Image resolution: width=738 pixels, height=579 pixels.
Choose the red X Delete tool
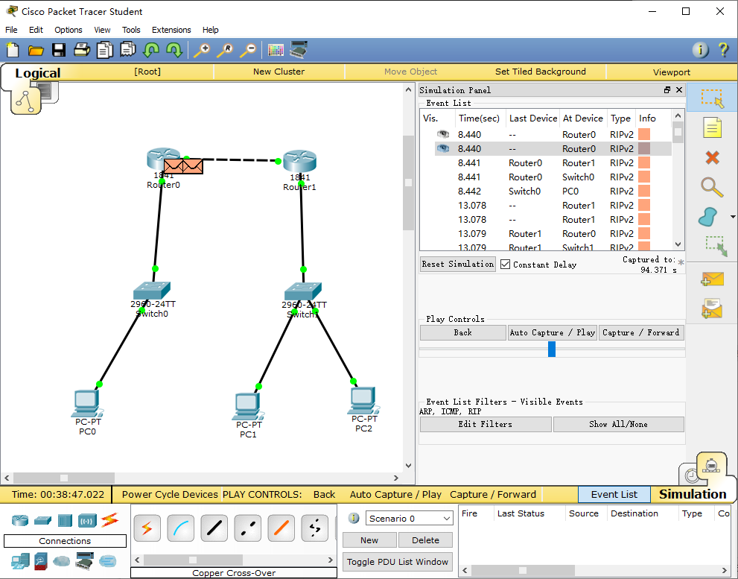712,157
